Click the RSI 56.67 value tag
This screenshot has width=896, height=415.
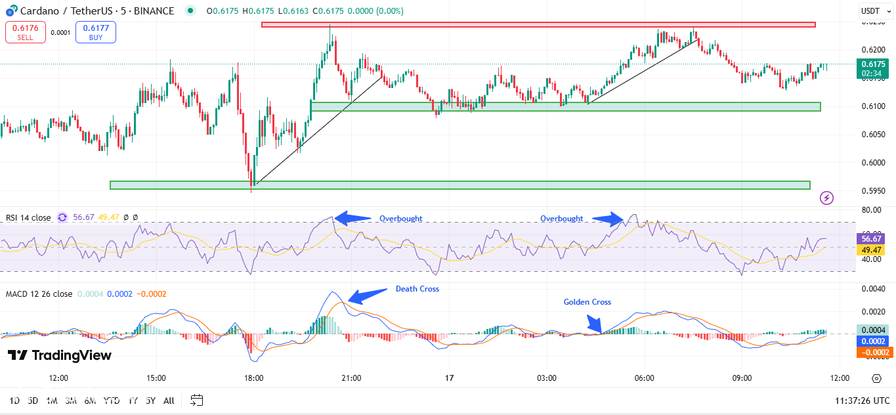[871, 238]
